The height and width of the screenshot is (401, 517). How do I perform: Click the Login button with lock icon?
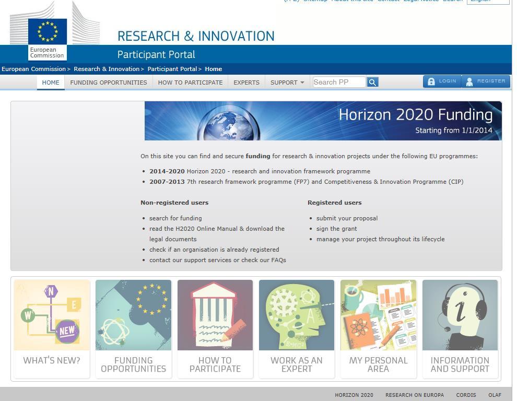[442, 81]
